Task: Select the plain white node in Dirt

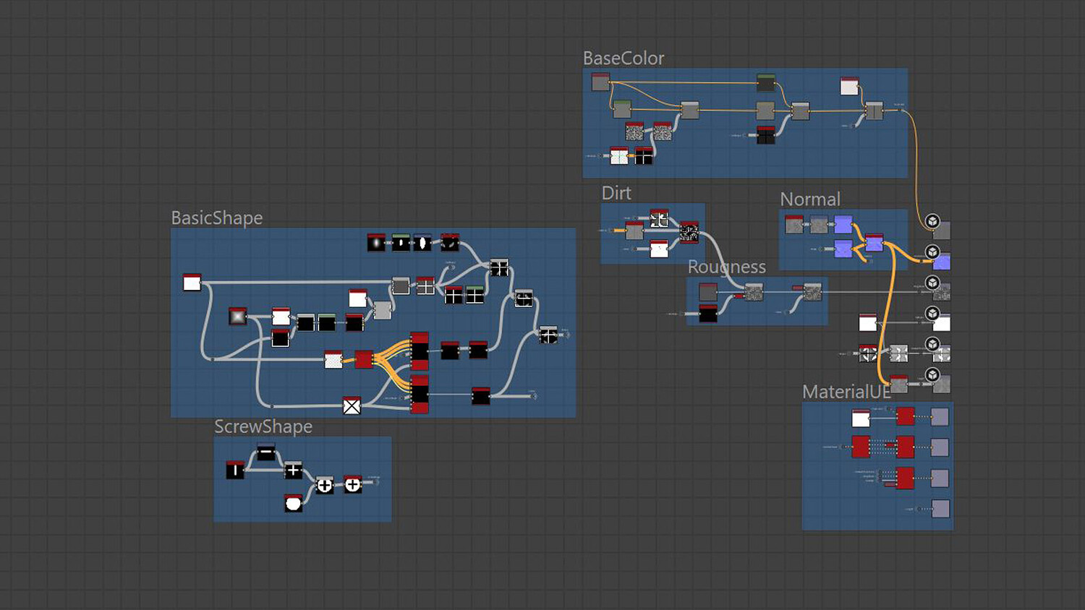Action: [659, 249]
